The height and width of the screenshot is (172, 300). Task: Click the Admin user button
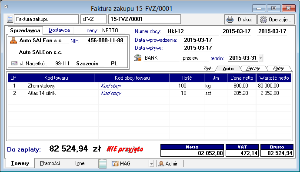(x=170, y=164)
